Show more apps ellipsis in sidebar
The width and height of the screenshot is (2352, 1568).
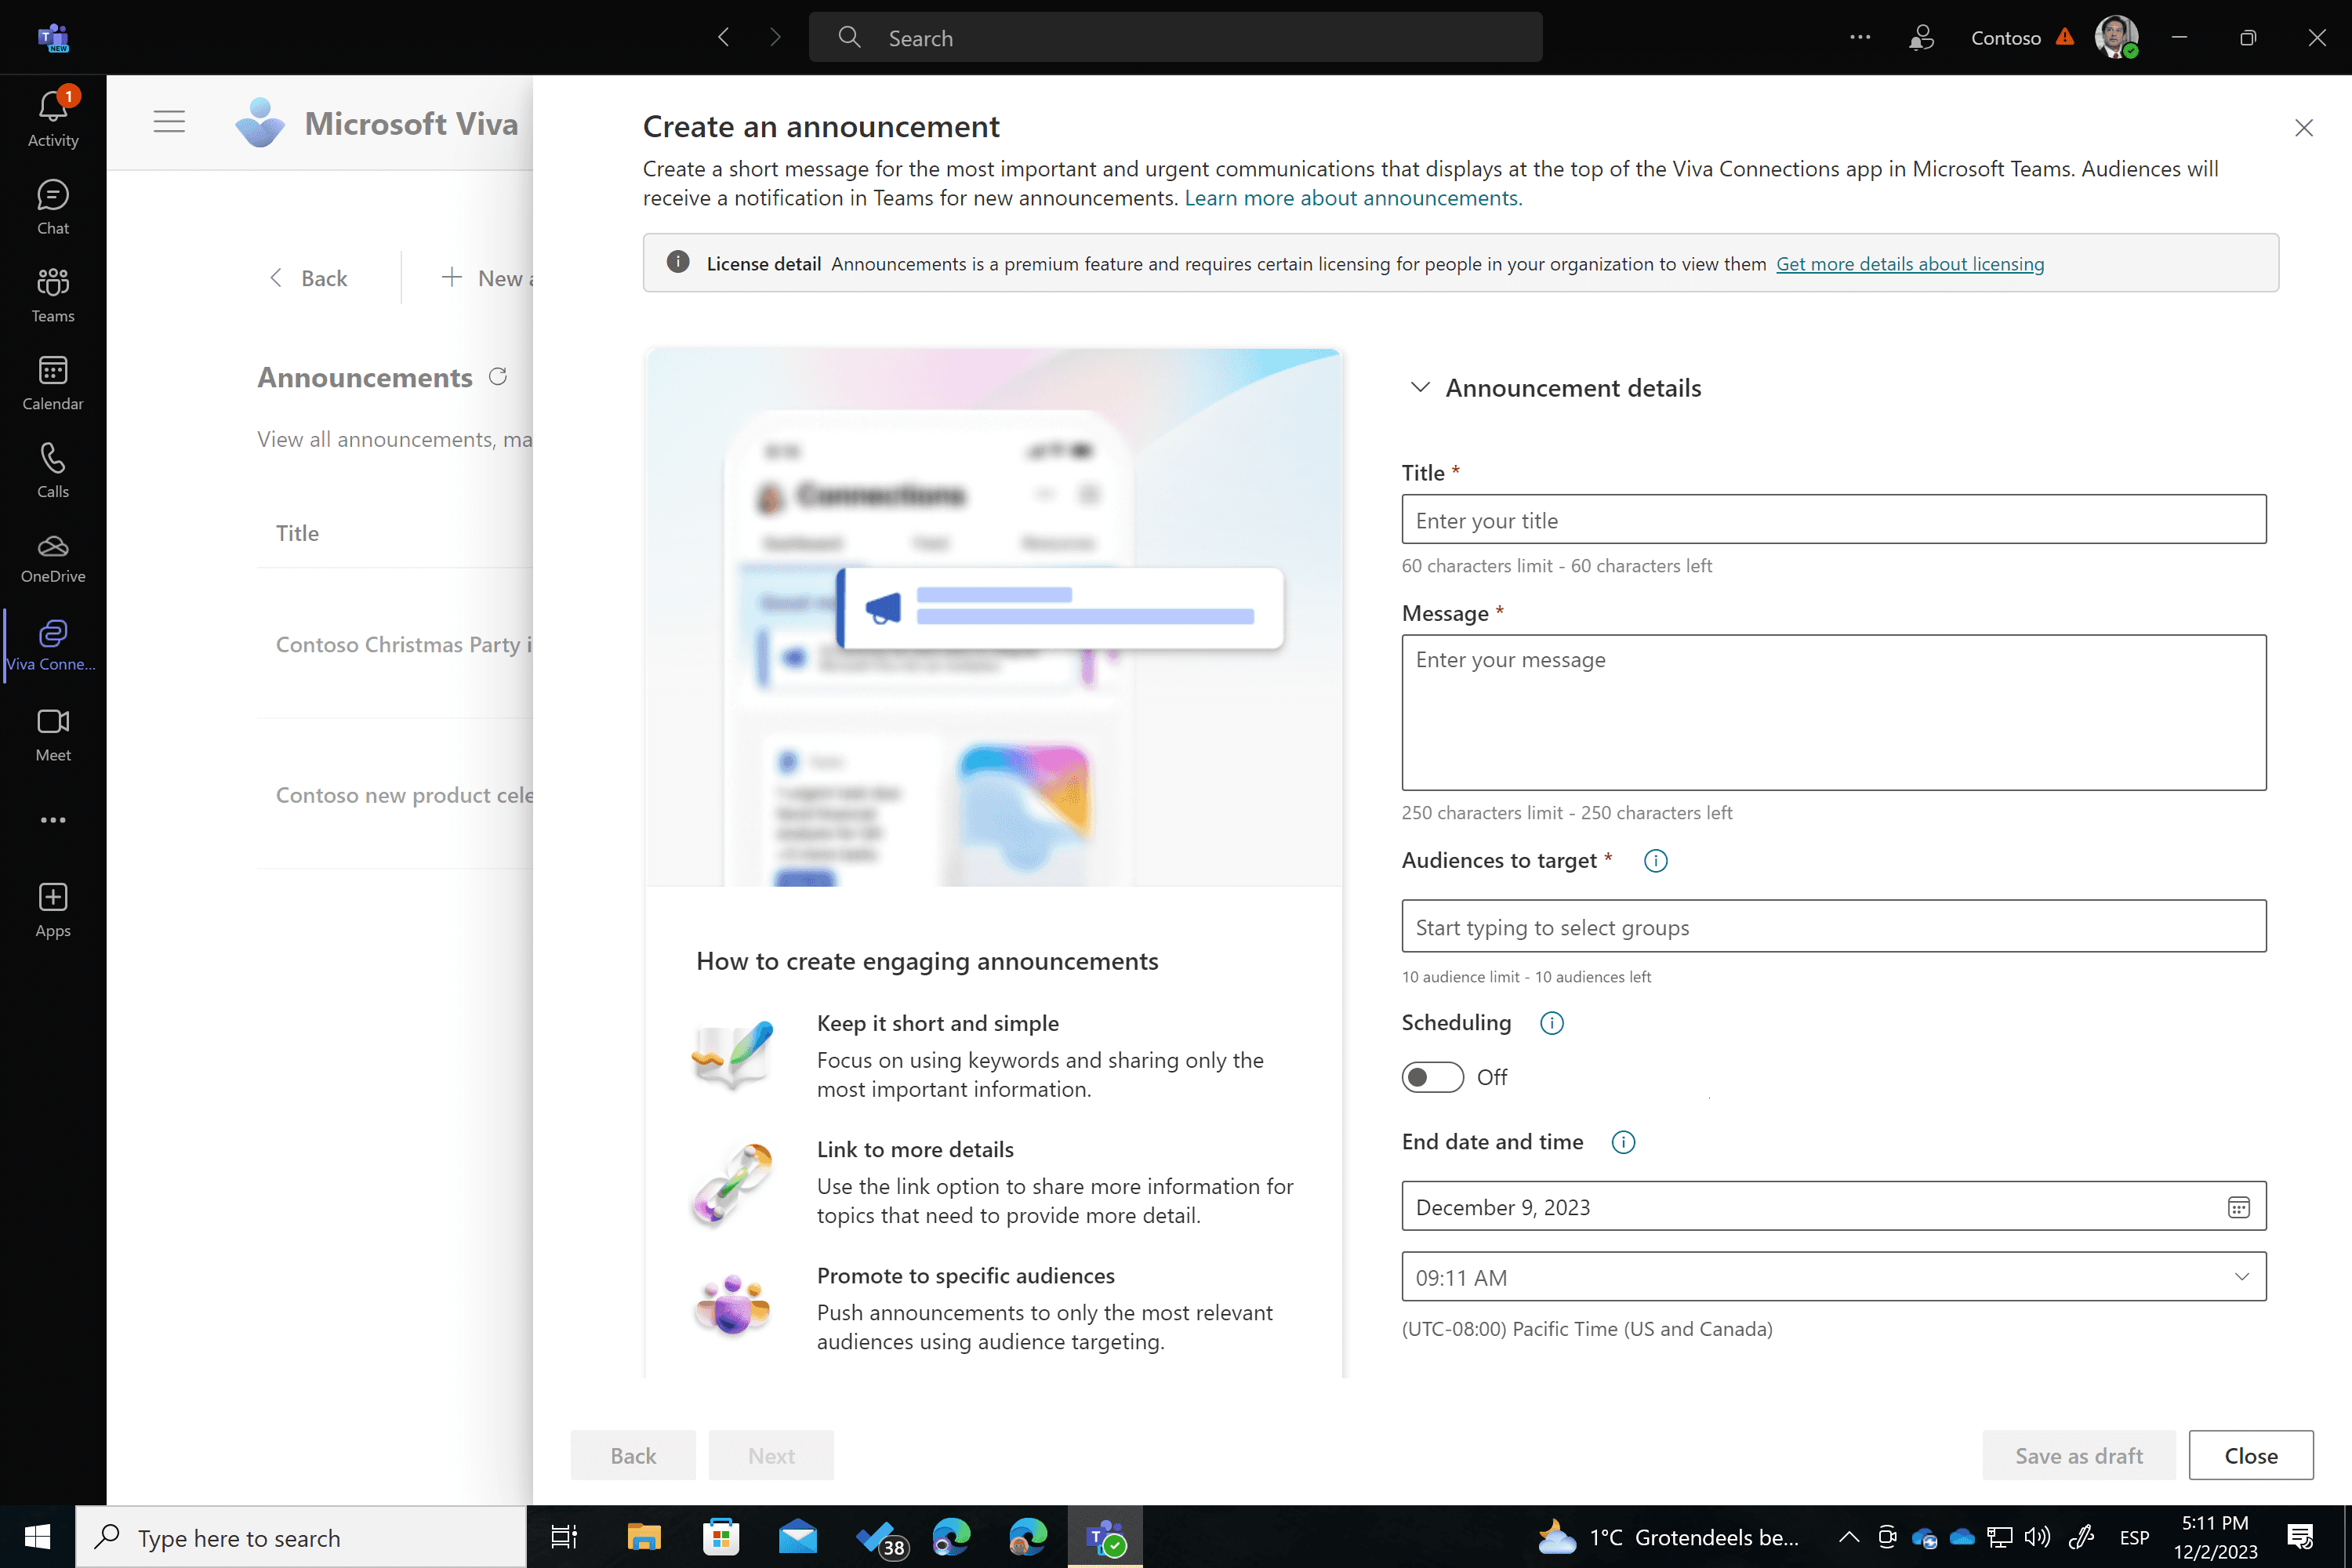(x=53, y=820)
